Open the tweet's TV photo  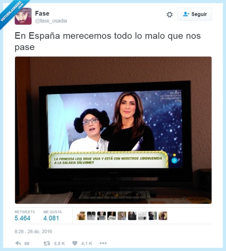[x=113, y=130]
